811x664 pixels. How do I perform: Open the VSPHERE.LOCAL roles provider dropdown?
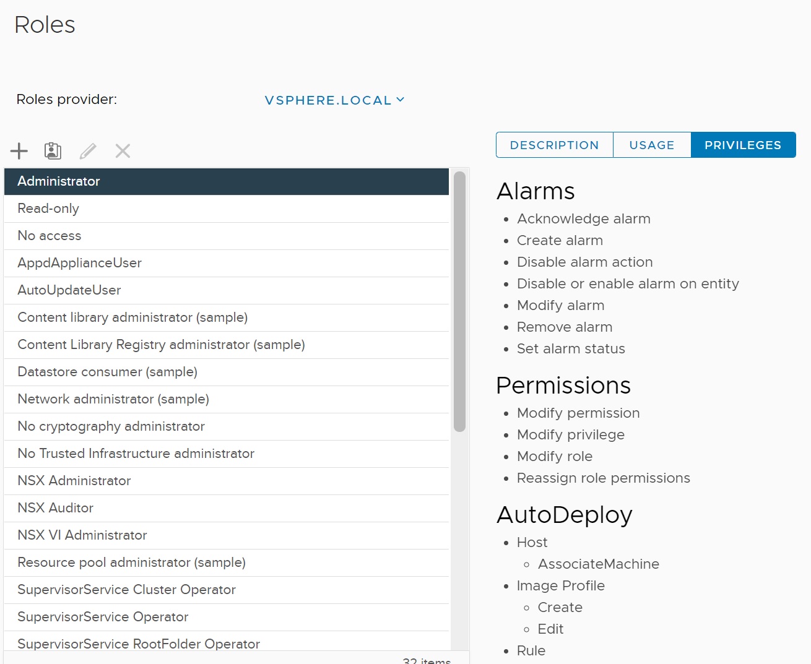click(334, 100)
